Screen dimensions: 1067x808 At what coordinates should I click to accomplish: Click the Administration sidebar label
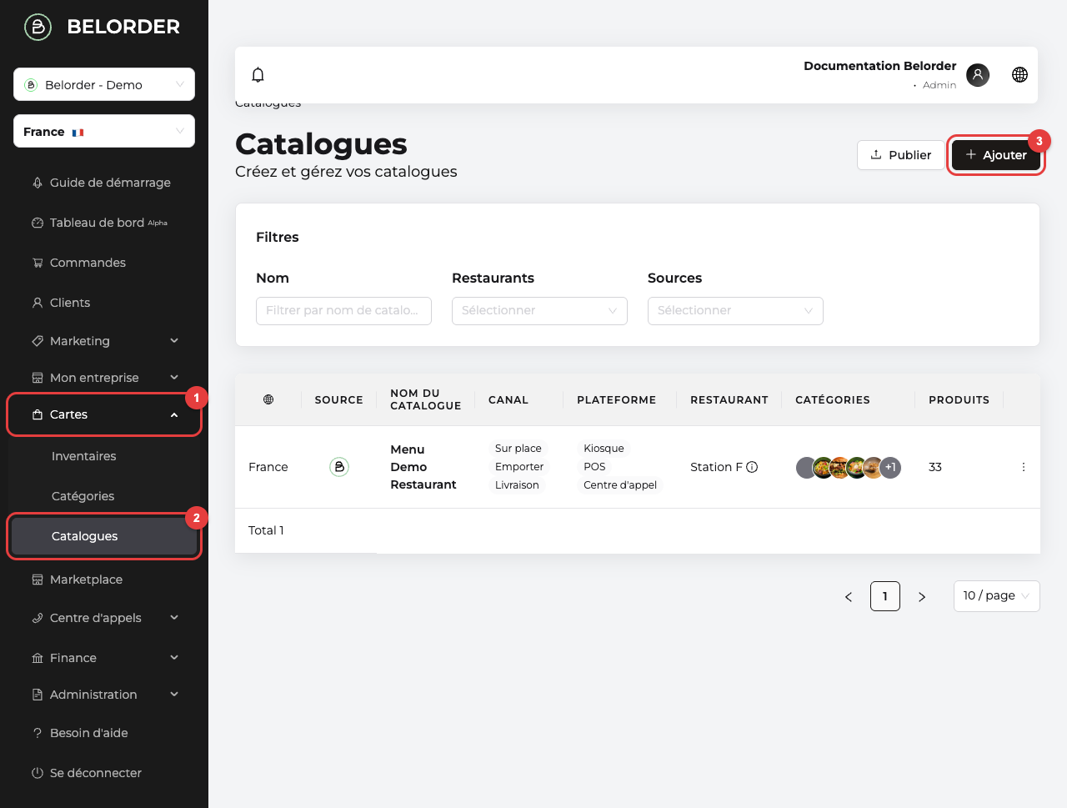[x=93, y=695]
